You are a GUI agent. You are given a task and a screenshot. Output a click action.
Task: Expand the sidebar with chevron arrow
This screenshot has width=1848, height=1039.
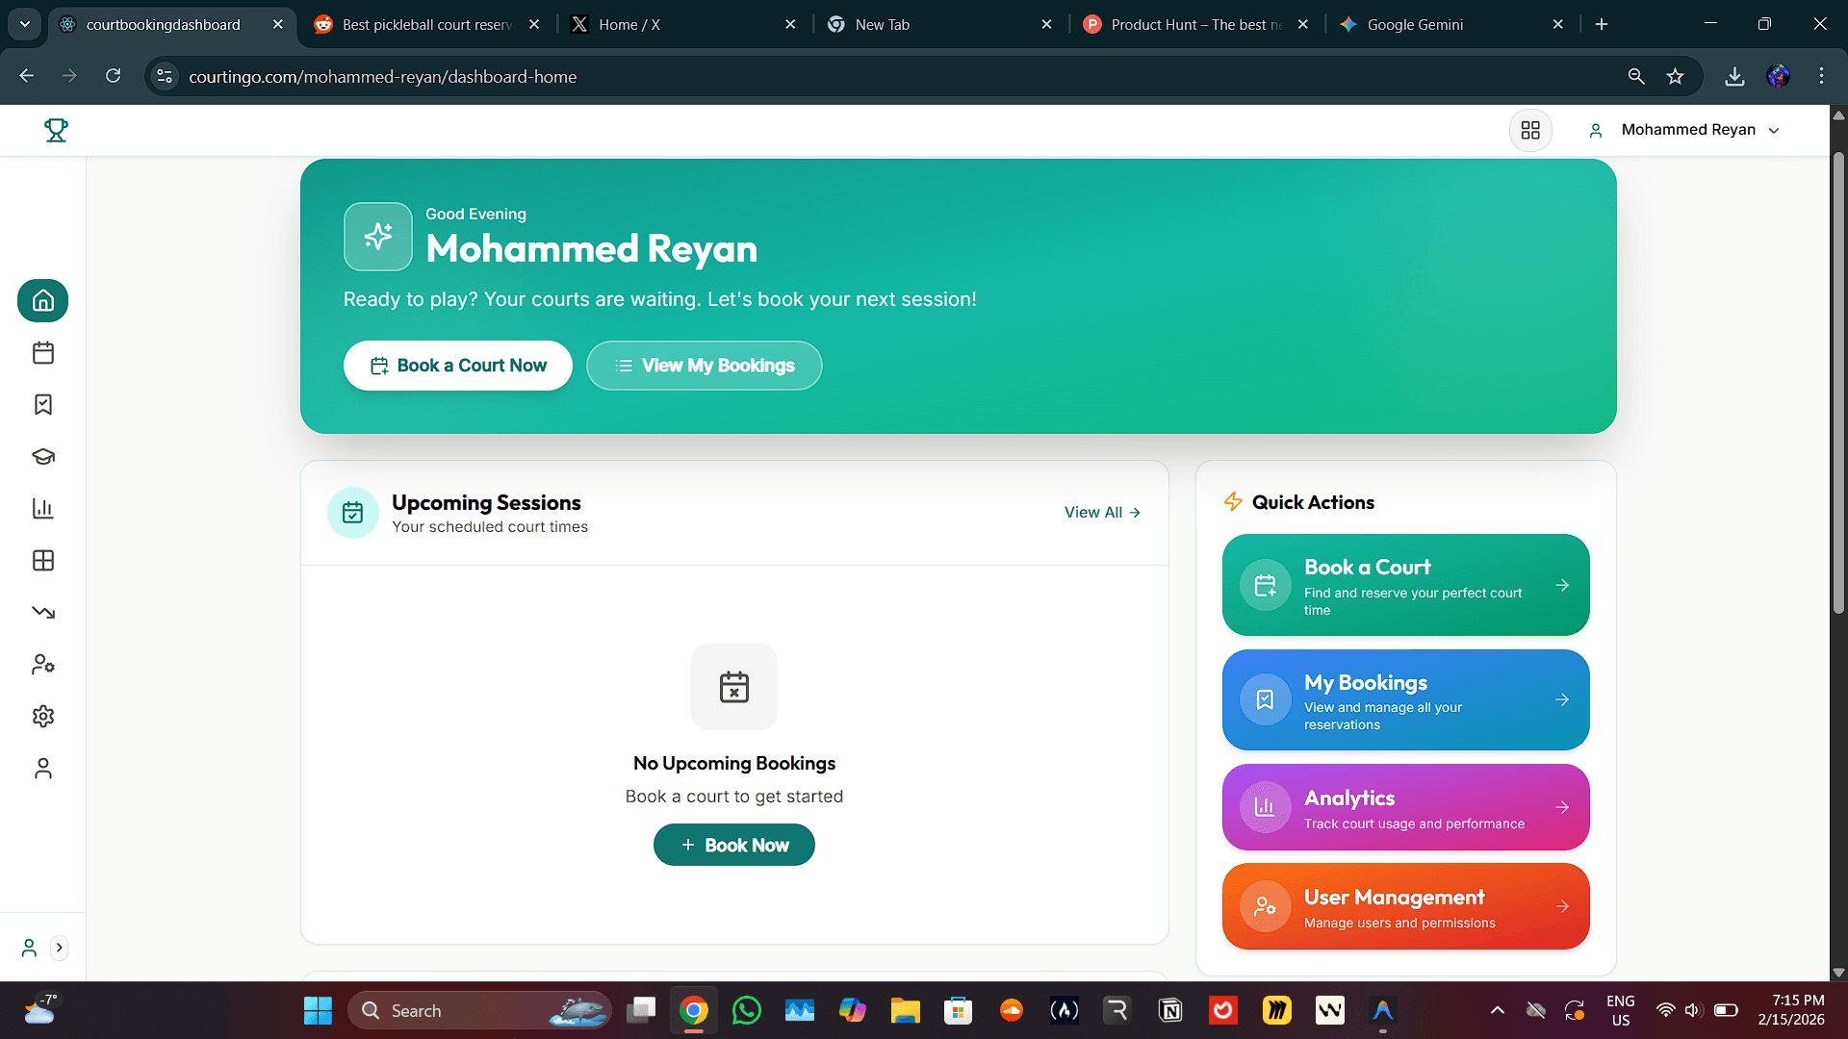coord(60,948)
